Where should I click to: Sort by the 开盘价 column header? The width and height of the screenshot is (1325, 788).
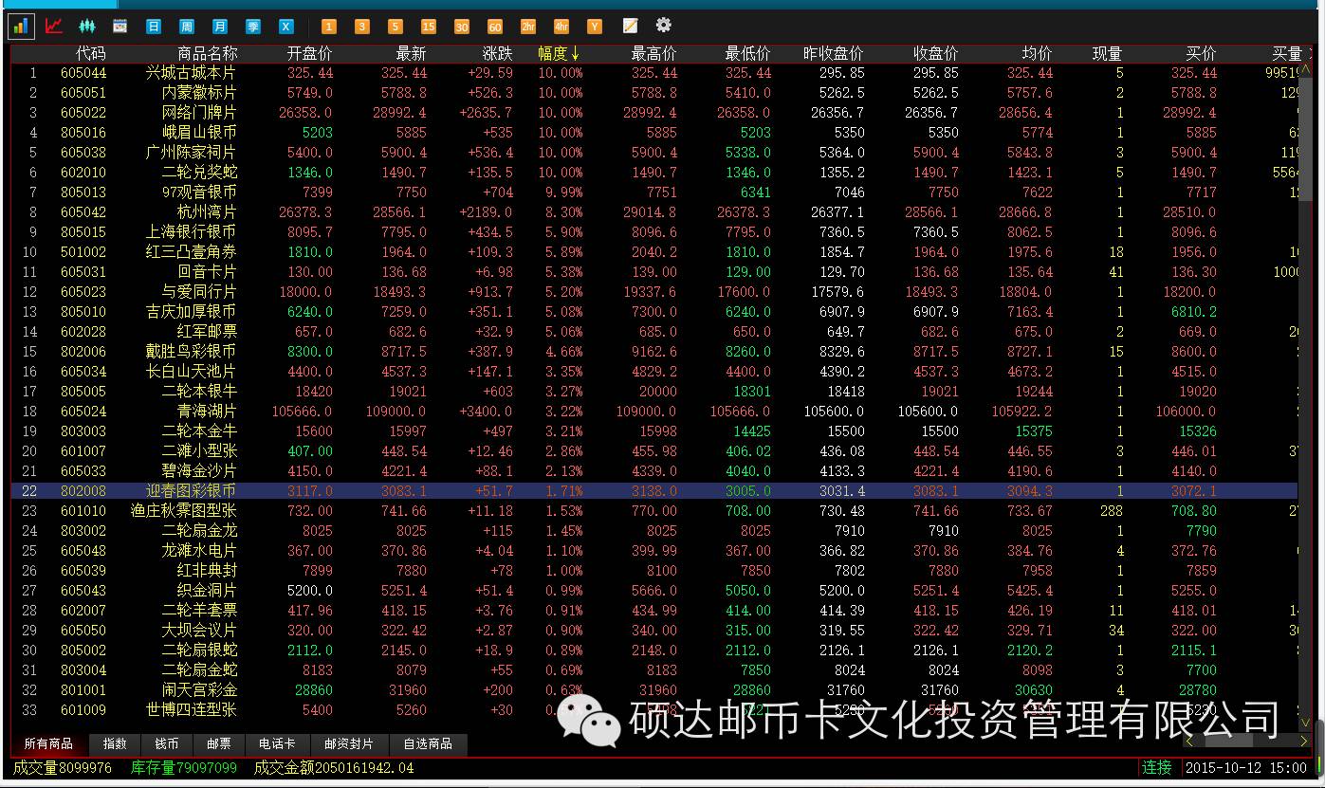pyautogui.click(x=309, y=54)
